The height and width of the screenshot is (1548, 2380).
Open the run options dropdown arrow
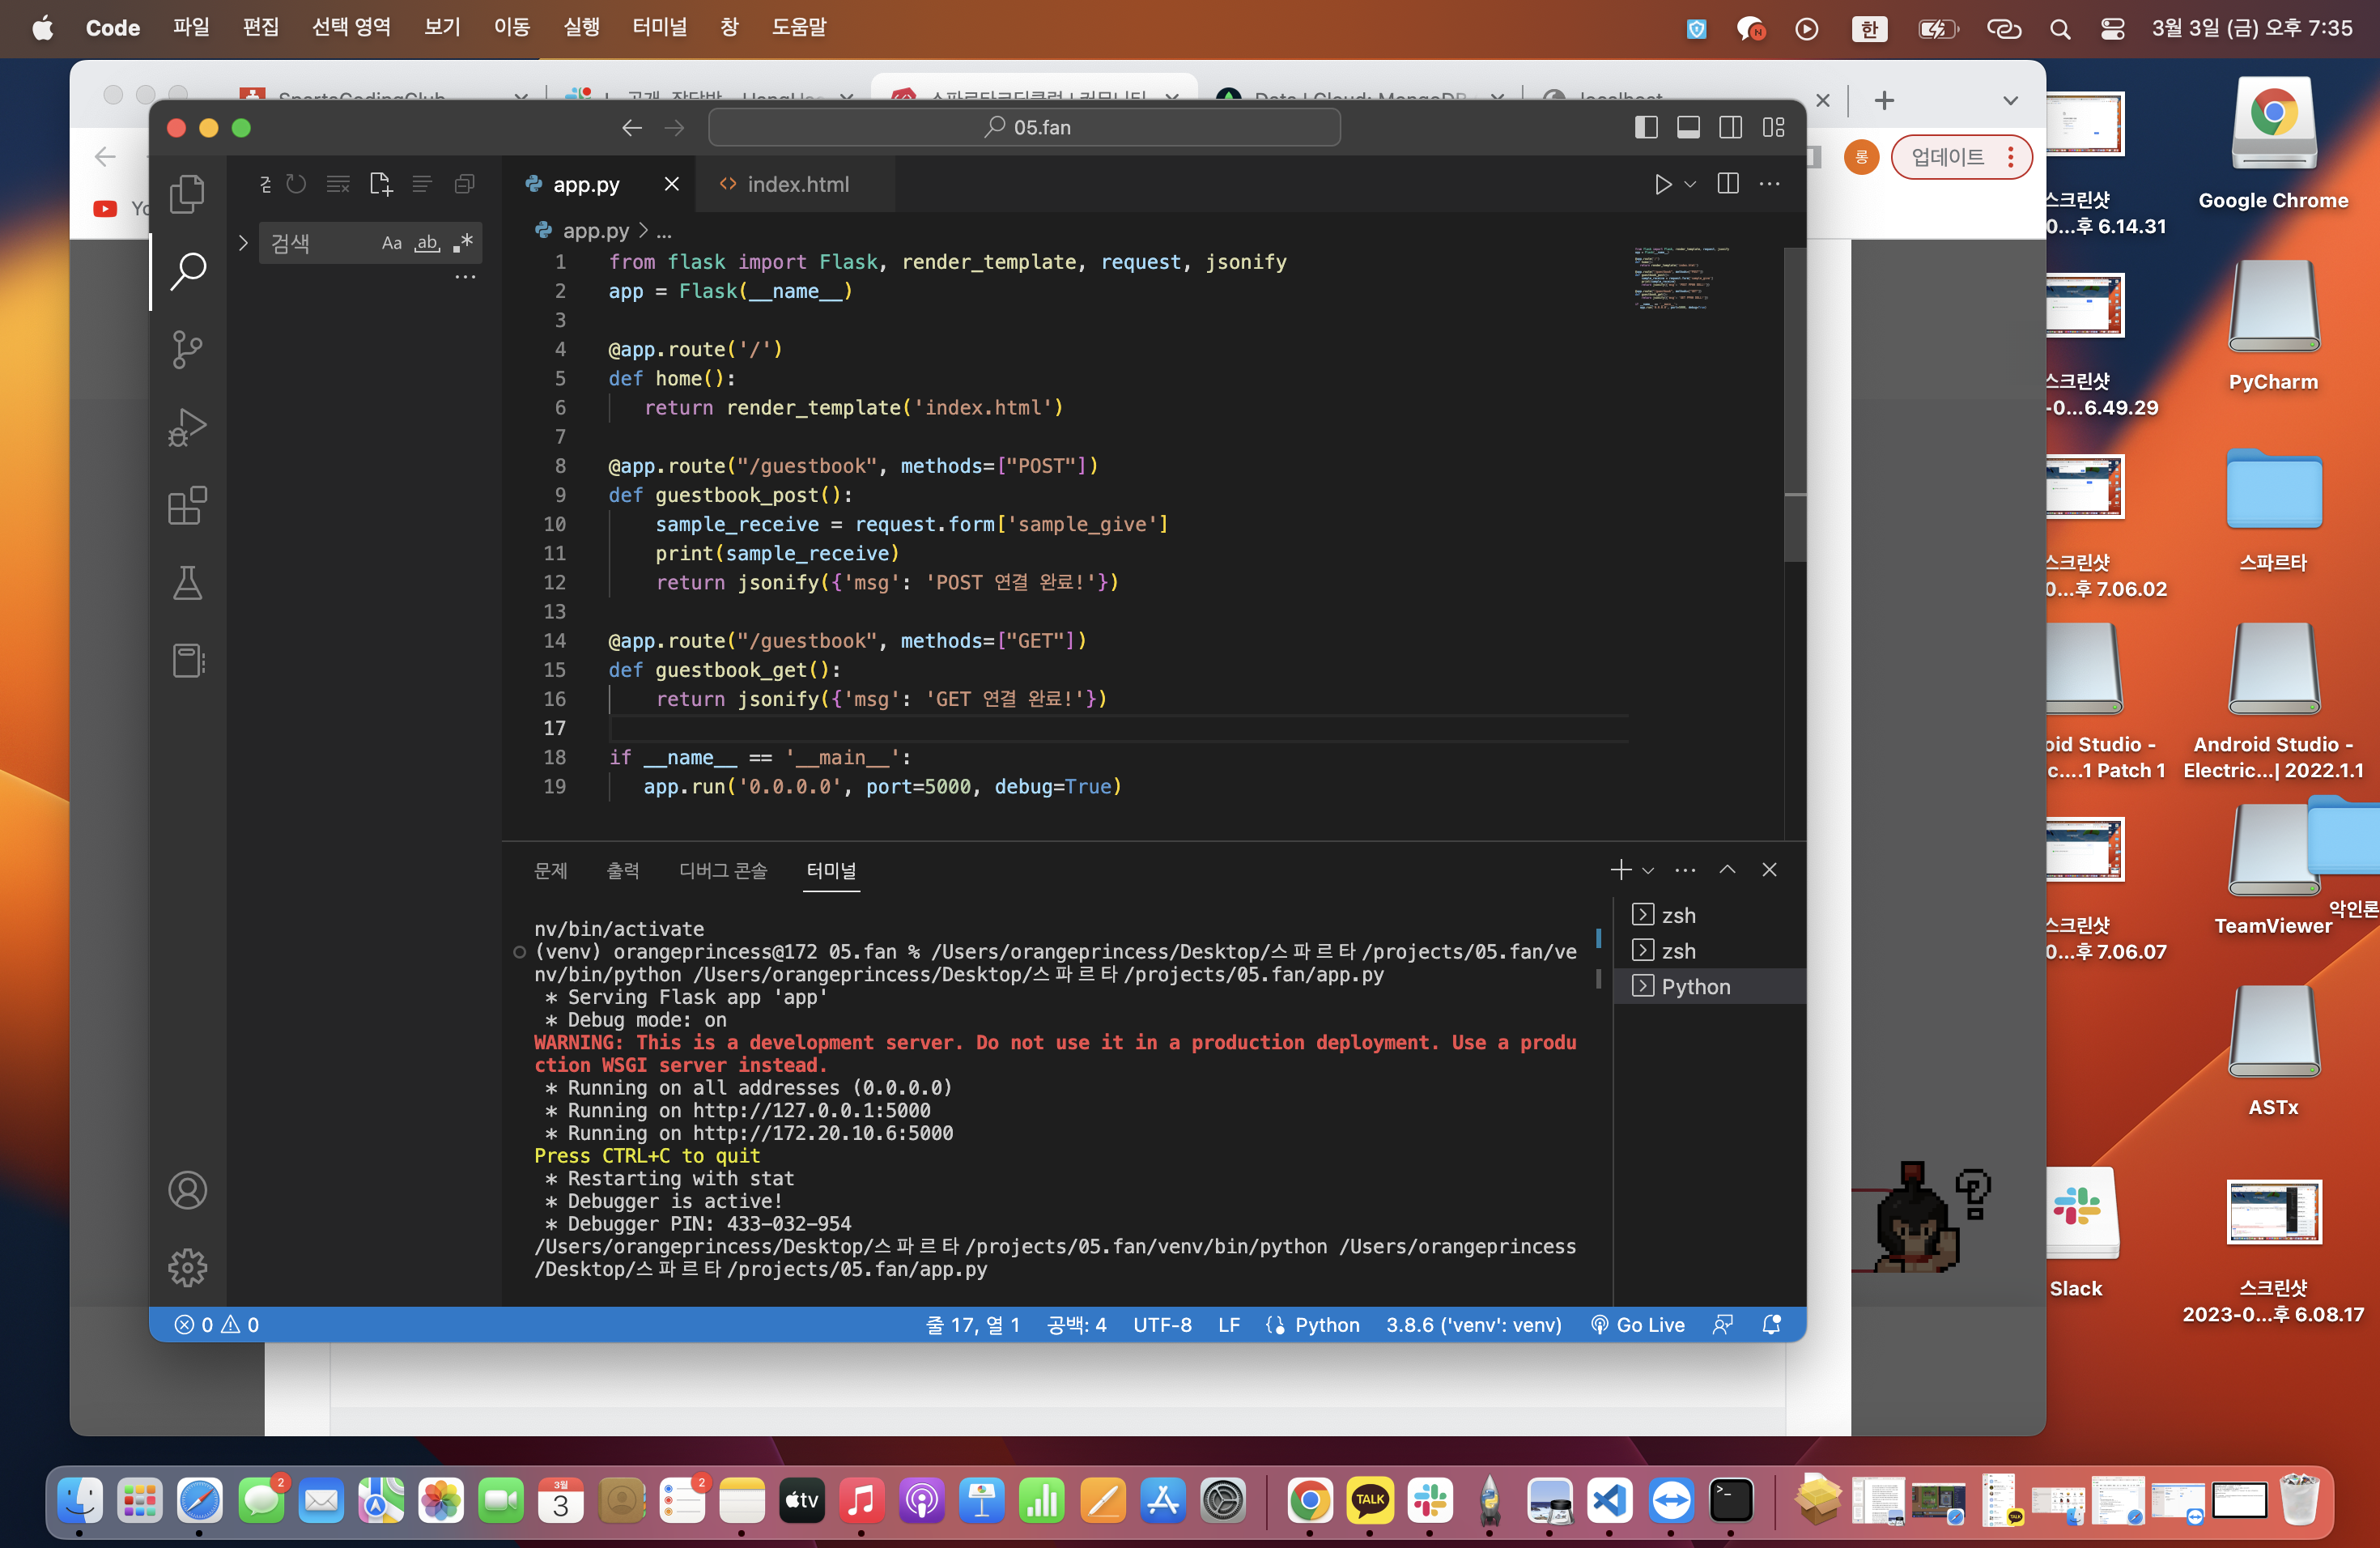point(1690,184)
